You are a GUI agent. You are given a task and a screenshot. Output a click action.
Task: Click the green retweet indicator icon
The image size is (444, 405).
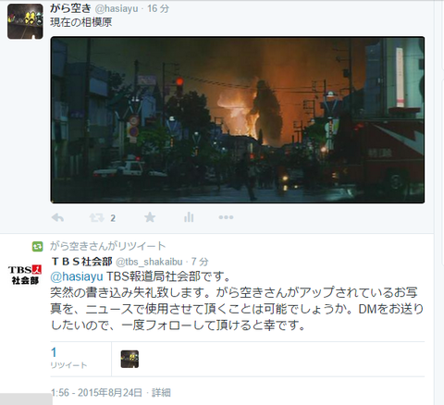click(37, 247)
